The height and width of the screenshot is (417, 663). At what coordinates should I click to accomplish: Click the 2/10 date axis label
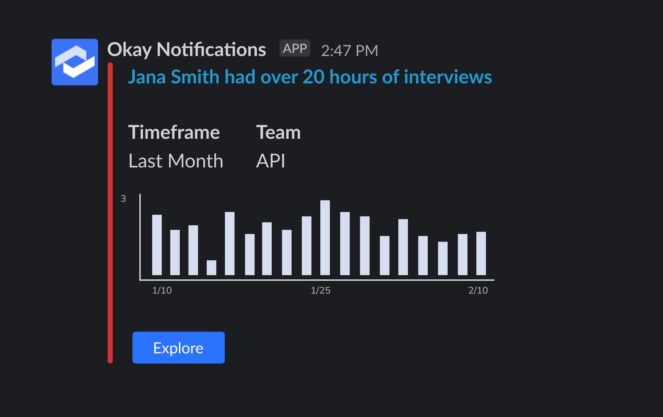[x=478, y=290]
